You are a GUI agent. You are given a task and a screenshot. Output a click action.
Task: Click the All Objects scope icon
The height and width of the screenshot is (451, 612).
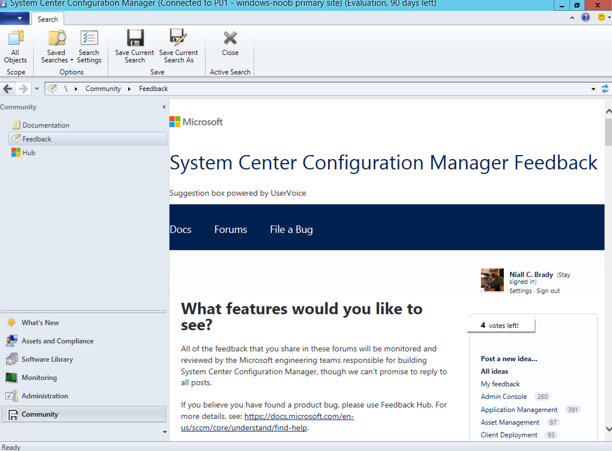pos(15,38)
